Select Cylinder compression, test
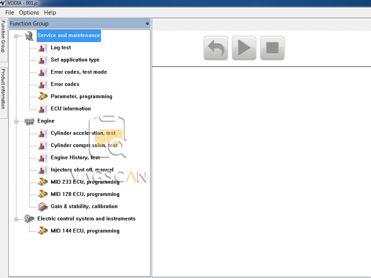Viewport: 371px width, 278px height. click(x=84, y=145)
